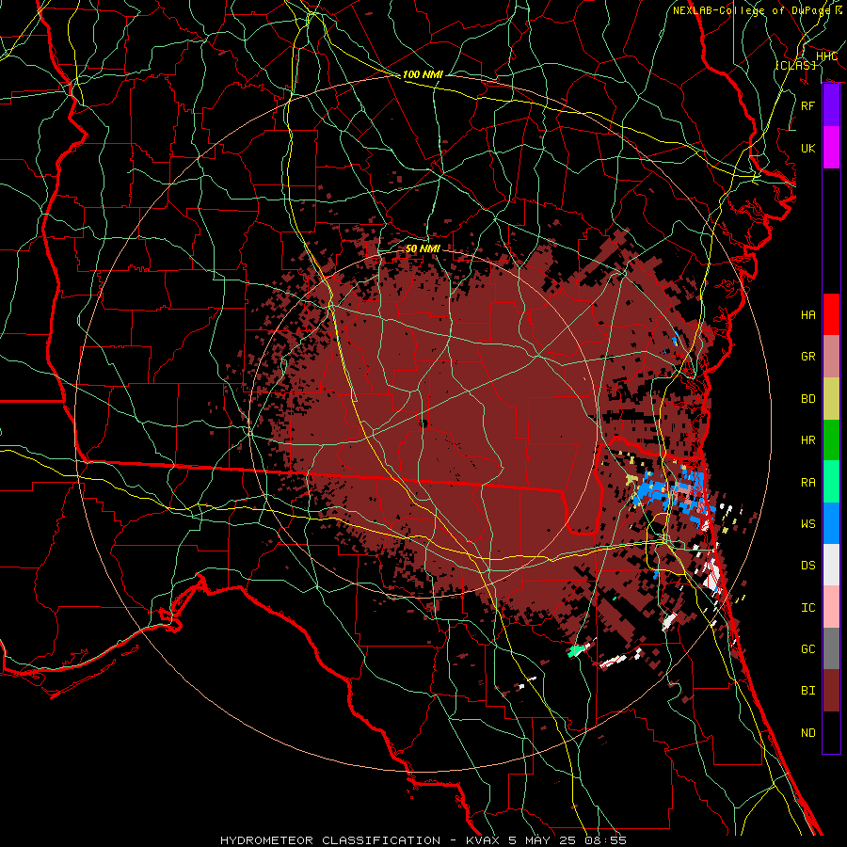Click the NEXLAB-College of DuPage text
Image resolution: width=847 pixels, height=847 pixels.
(x=752, y=10)
